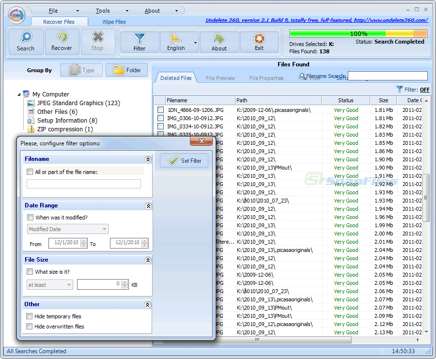Click the file name filter text box

(84, 184)
